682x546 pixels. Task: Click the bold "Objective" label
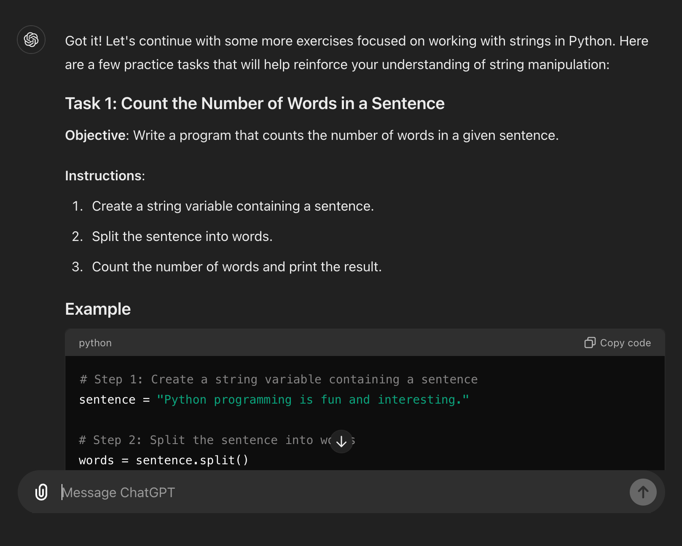coord(95,135)
